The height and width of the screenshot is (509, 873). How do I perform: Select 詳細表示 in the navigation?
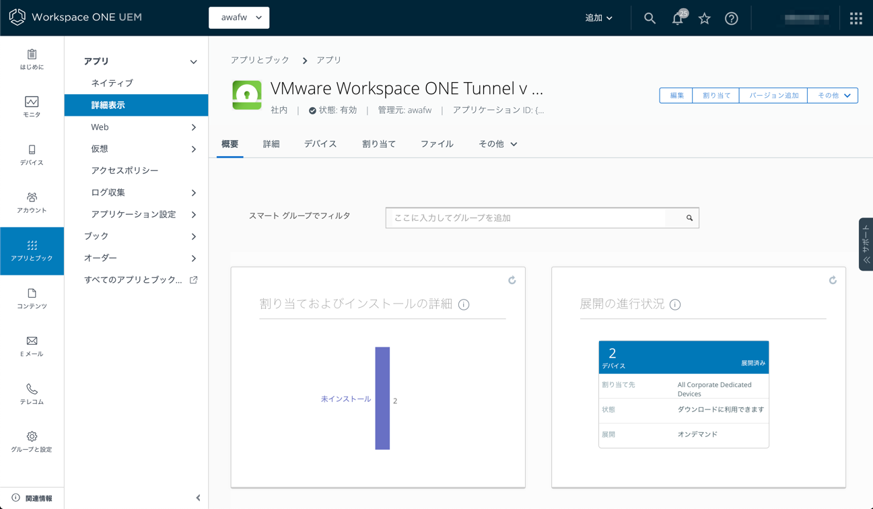136,105
